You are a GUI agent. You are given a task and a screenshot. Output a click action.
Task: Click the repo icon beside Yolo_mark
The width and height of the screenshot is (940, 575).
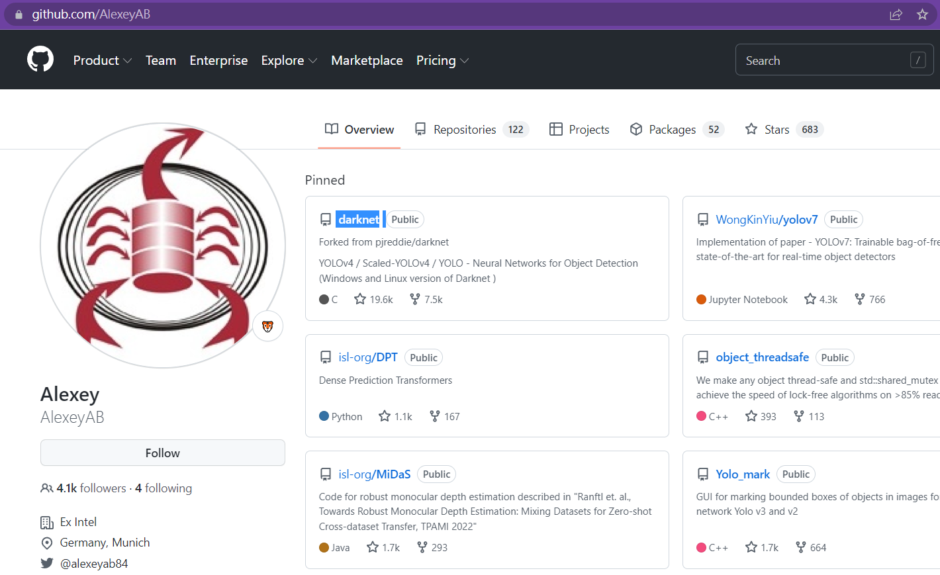pos(703,474)
